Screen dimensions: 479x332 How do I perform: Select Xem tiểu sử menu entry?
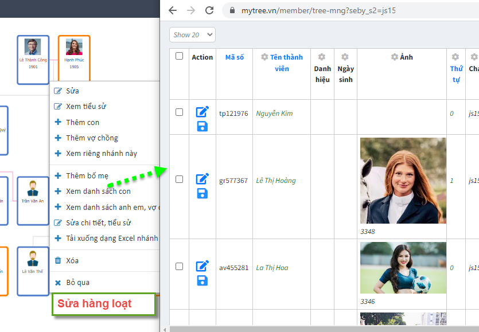(x=86, y=107)
